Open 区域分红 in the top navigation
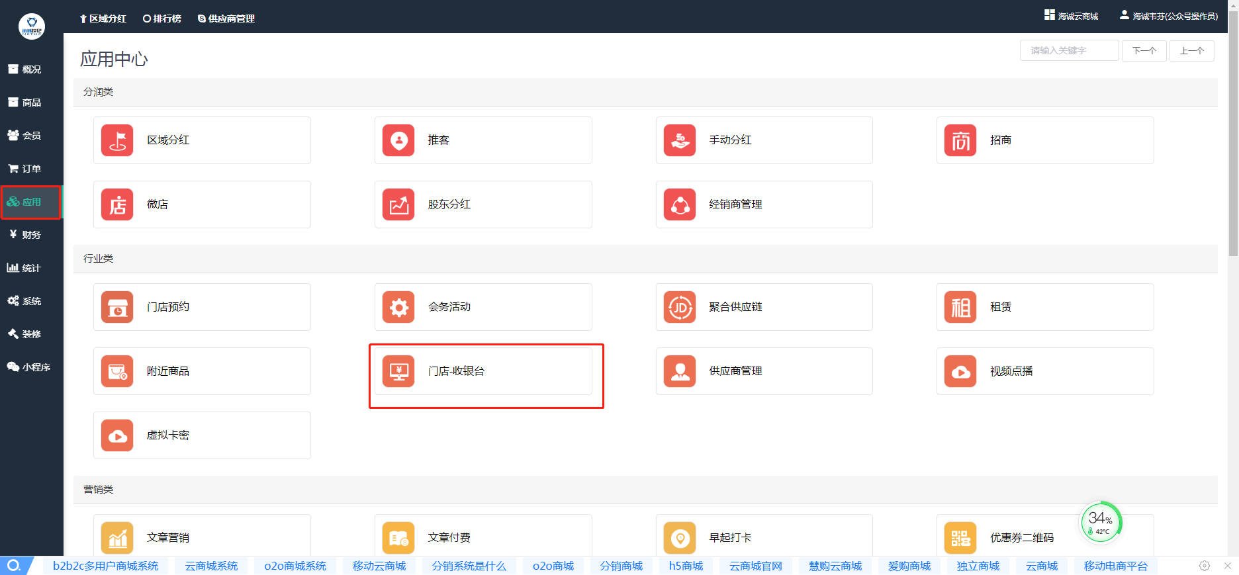Screen dimensions: 1239x575 tap(103, 19)
